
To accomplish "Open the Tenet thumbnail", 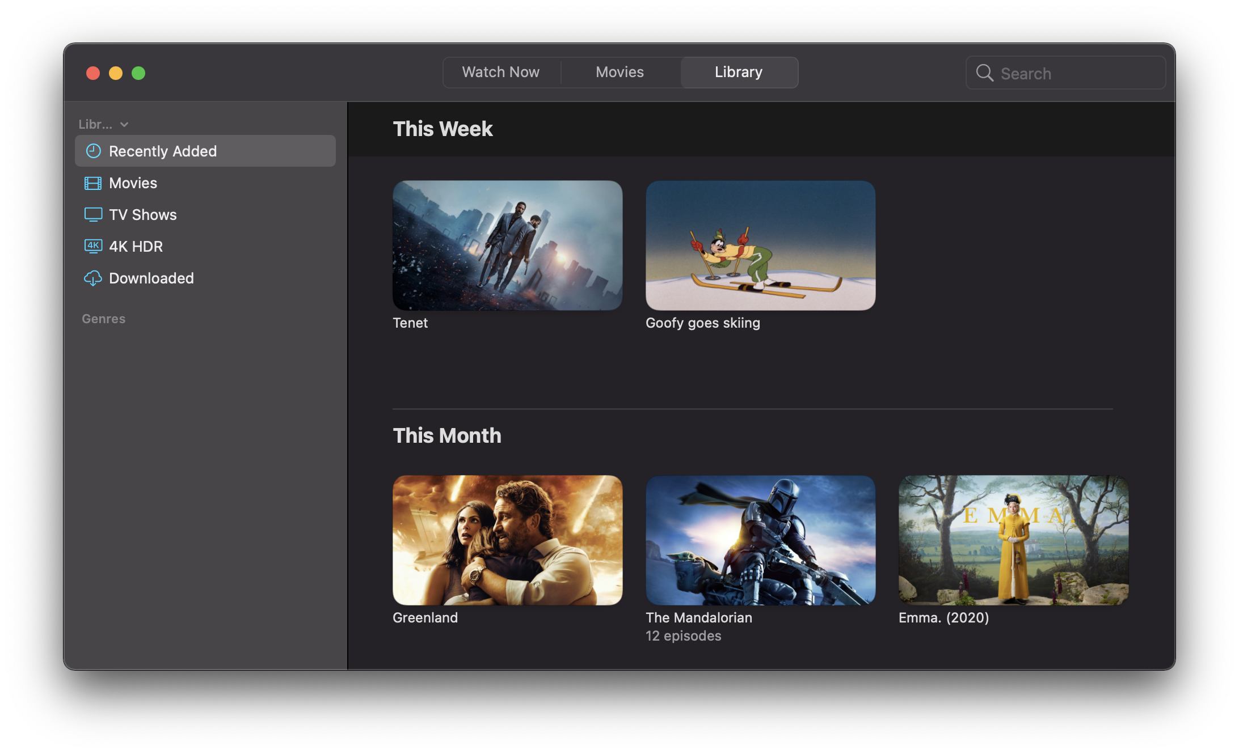I will pyautogui.click(x=507, y=245).
